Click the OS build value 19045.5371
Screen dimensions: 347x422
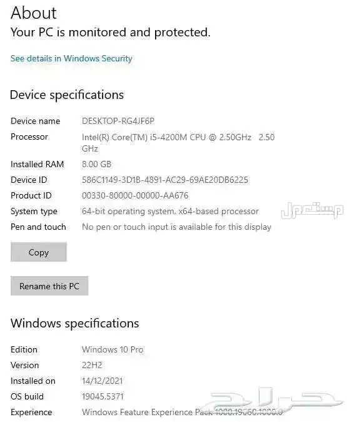(x=103, y=396)
